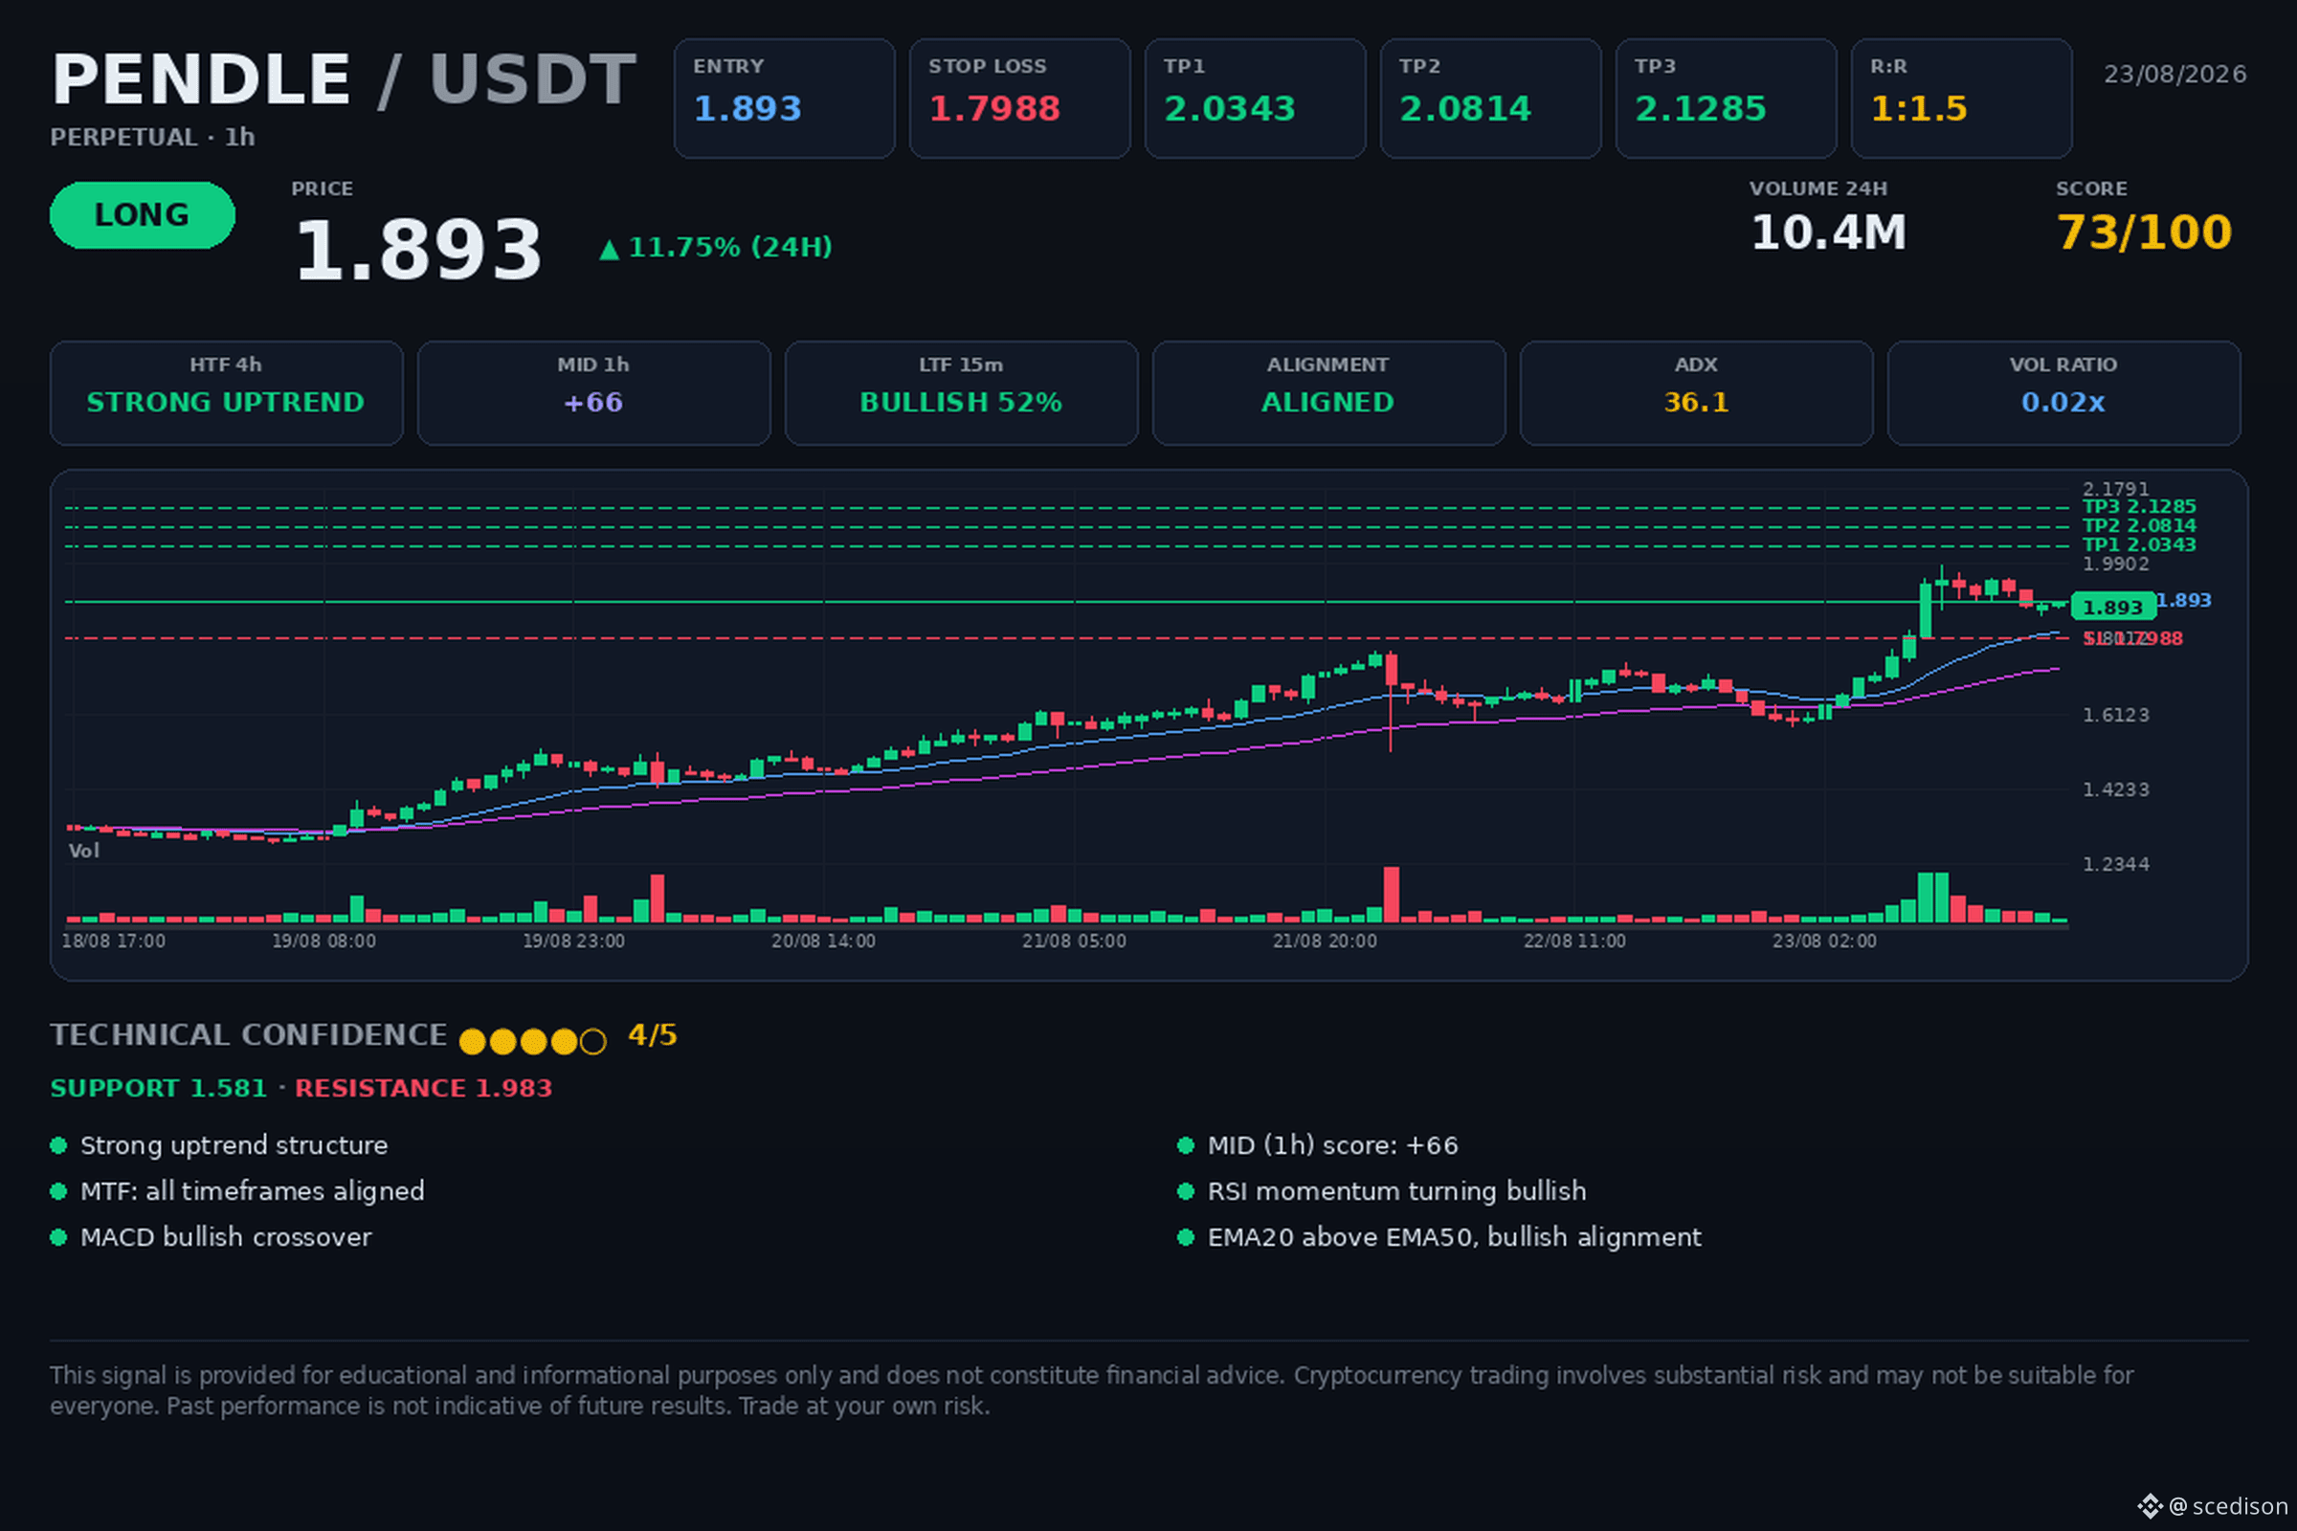
Task: Select the ALIGNMENT ALIGNED card
Action: tap(1328, 392)
